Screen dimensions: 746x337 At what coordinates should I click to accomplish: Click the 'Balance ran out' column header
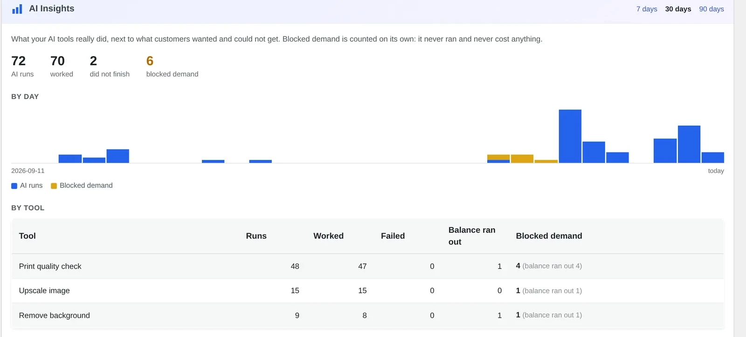click(472, 236)
